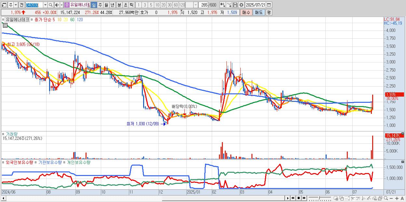The image size is (406, 202).
Task: Click the left scroll arrow on bottom scrollbar
Action: coord(3,198)
